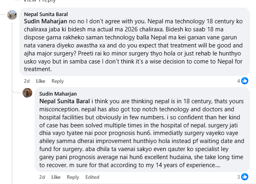Viewport: 256px width, 184px height.
Task: Show who reacted via the 4 count
Action: (x=239, y=81)
